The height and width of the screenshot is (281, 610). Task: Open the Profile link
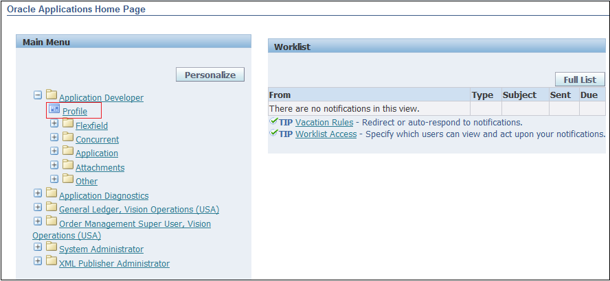pyautogui.click(x=75, y=112)
